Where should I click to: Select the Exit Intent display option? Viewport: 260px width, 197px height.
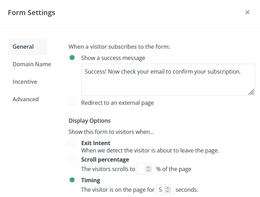72,143
